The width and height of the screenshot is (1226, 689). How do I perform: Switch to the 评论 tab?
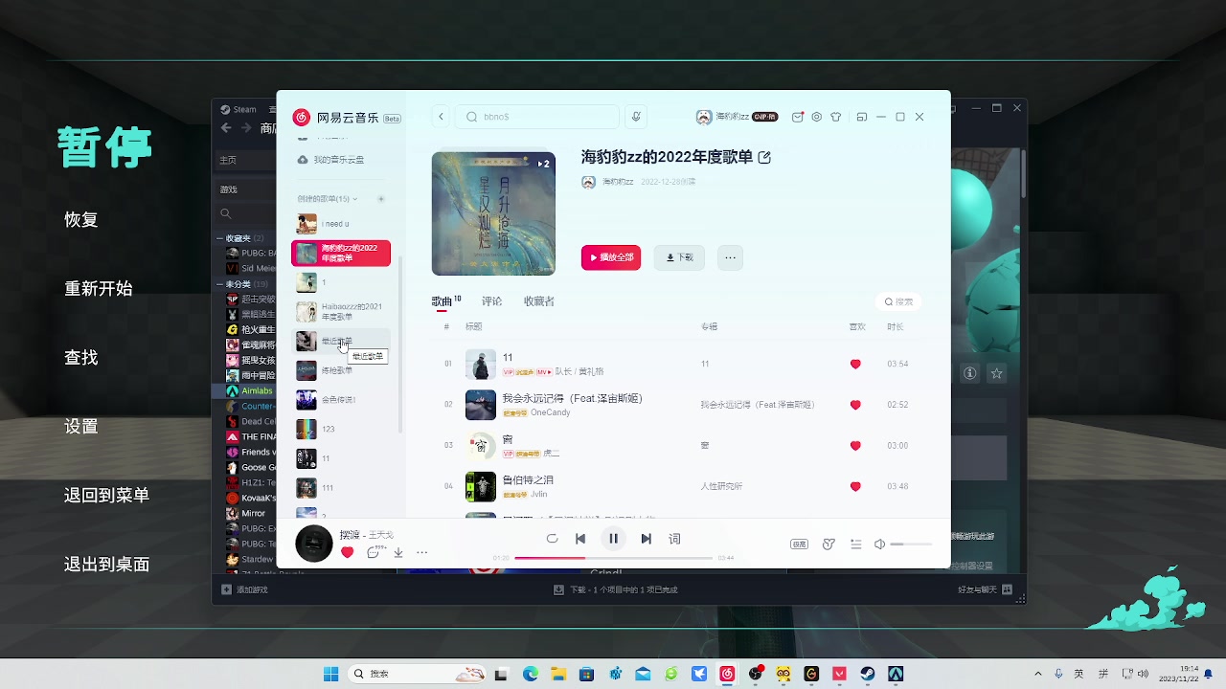[x=491, y=301]
